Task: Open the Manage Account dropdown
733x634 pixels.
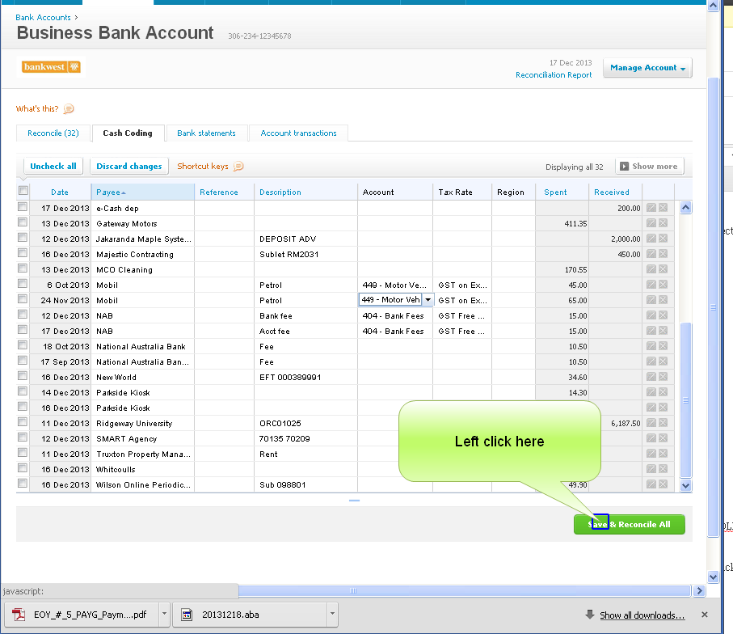Action: click(x=647, y=69)
